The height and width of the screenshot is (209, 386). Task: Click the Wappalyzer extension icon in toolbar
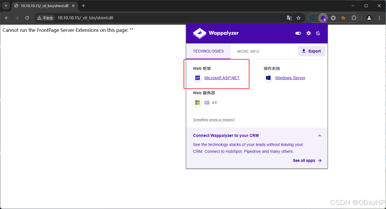coord(323,18)
